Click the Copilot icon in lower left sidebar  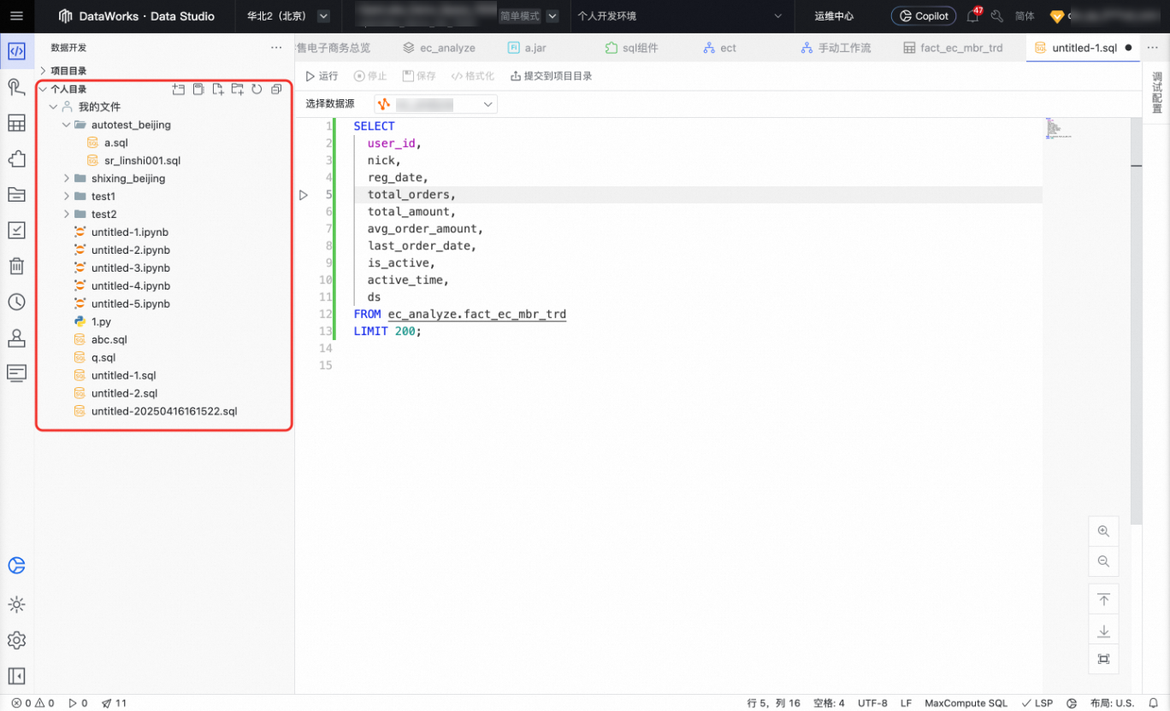[x=16, y=566]
